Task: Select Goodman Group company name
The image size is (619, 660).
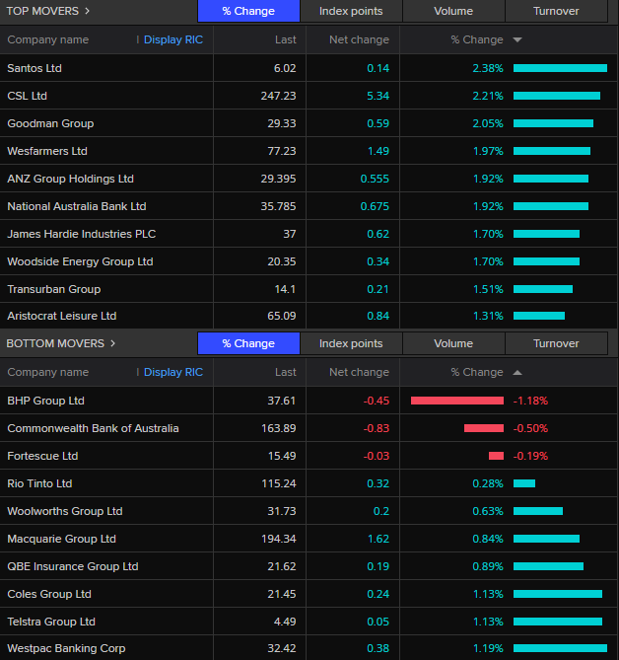Action: [x=50, y=123]
